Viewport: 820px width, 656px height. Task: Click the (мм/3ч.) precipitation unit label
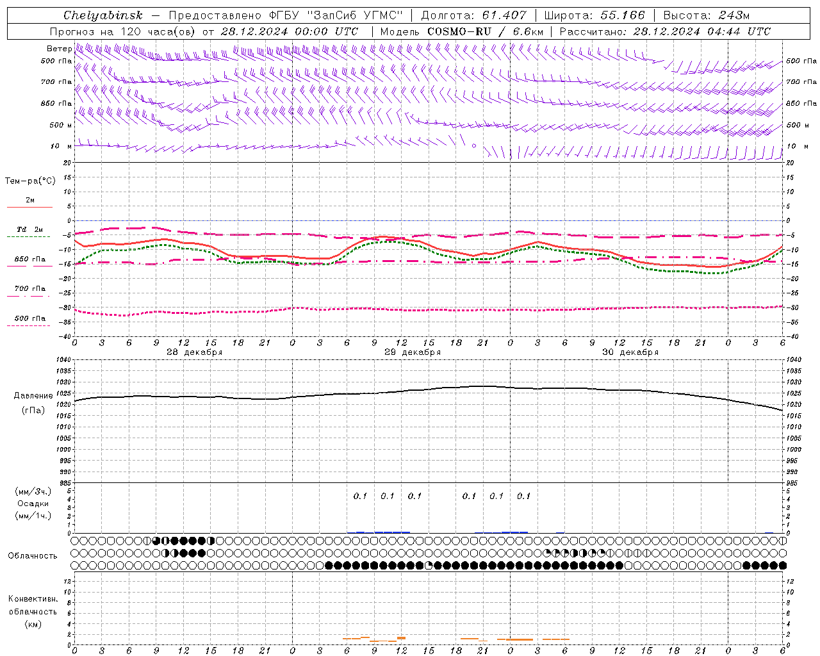(33, 491)
